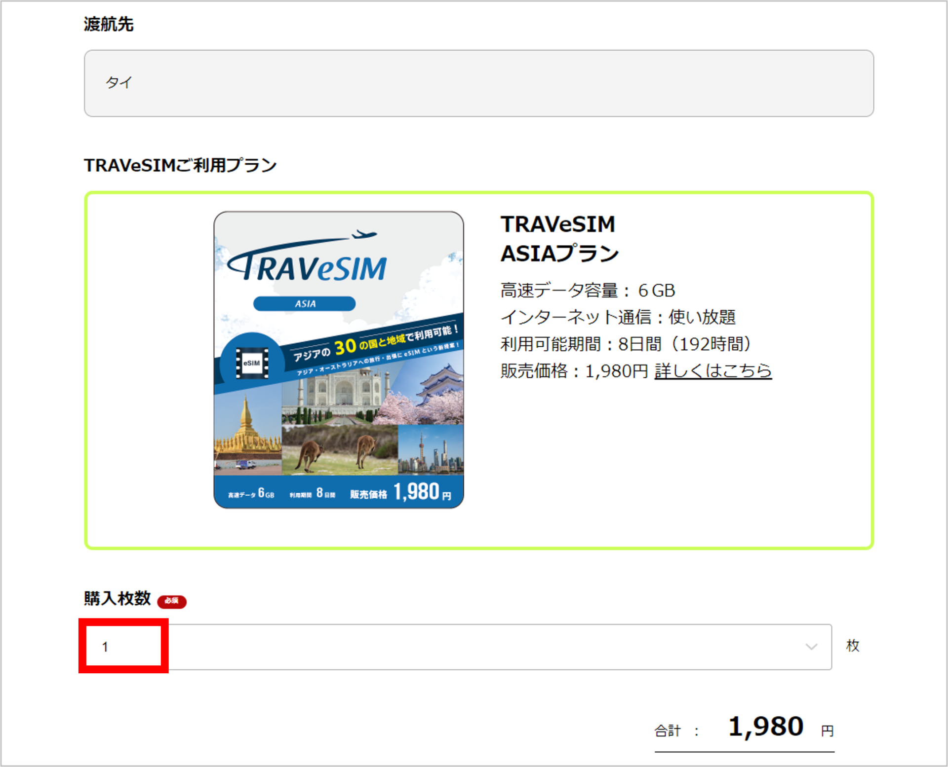This screenshot has height=767, width=948.
Task: Open the 購入枚数 quantity dropdown
Action: click(x=454, y=646)
